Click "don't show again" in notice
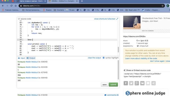This screenshot has width=170, height=96. (x=157, y=61)
